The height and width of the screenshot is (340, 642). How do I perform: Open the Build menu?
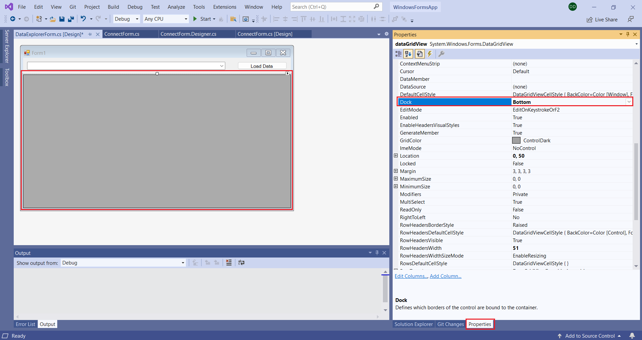click(113, 7)
